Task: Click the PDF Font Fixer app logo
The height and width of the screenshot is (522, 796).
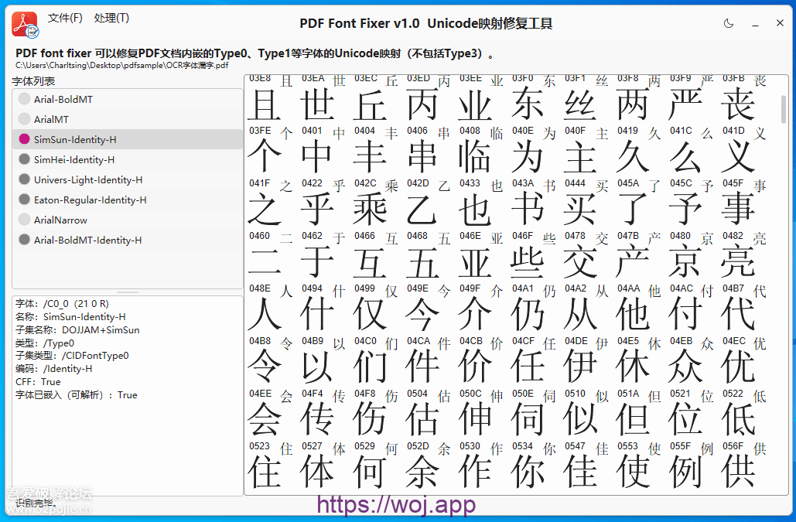Action: [25, 25]
